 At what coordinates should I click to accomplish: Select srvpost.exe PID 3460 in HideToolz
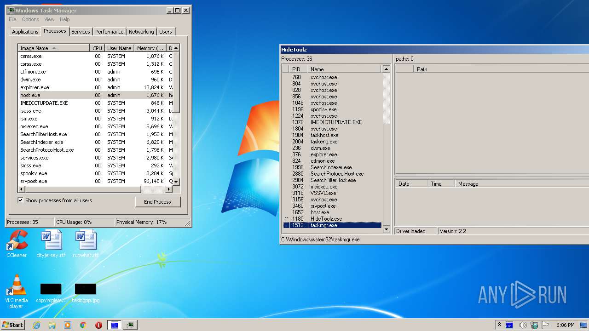coord(332,206)
